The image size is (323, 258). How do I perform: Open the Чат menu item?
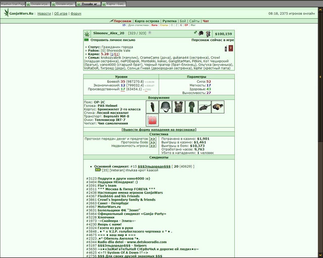206,21
